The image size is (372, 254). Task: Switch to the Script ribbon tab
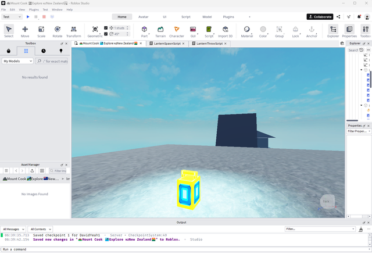186,17
